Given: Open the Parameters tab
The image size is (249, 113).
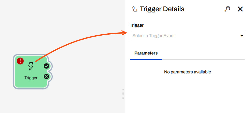Looking at the screenshot, I should [146, 53].
